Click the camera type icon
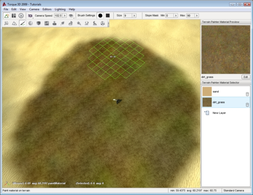Viewport: 253px width, 195px height. point(30,16)
